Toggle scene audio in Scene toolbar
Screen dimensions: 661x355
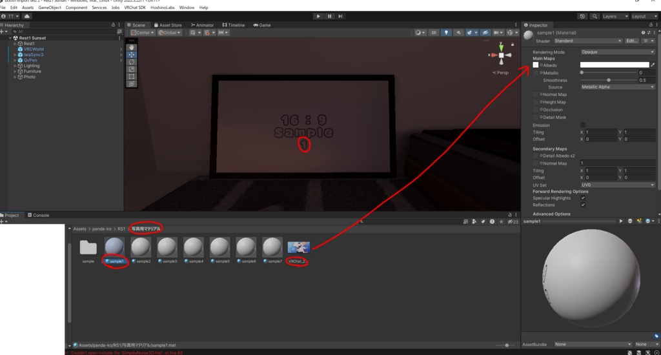tap(458, 32)
